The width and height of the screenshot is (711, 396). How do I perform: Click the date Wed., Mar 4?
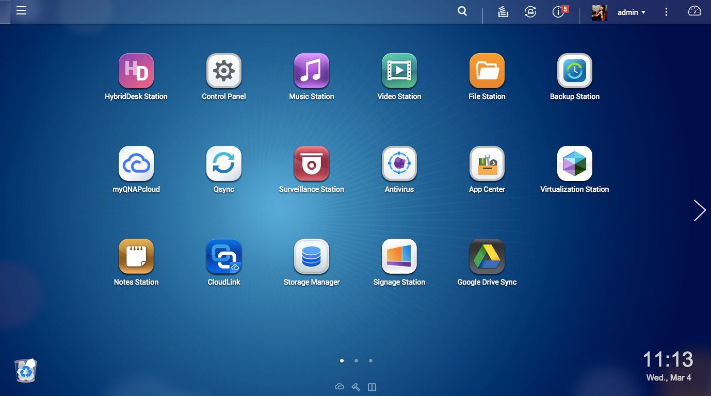(x=669, y=378)
